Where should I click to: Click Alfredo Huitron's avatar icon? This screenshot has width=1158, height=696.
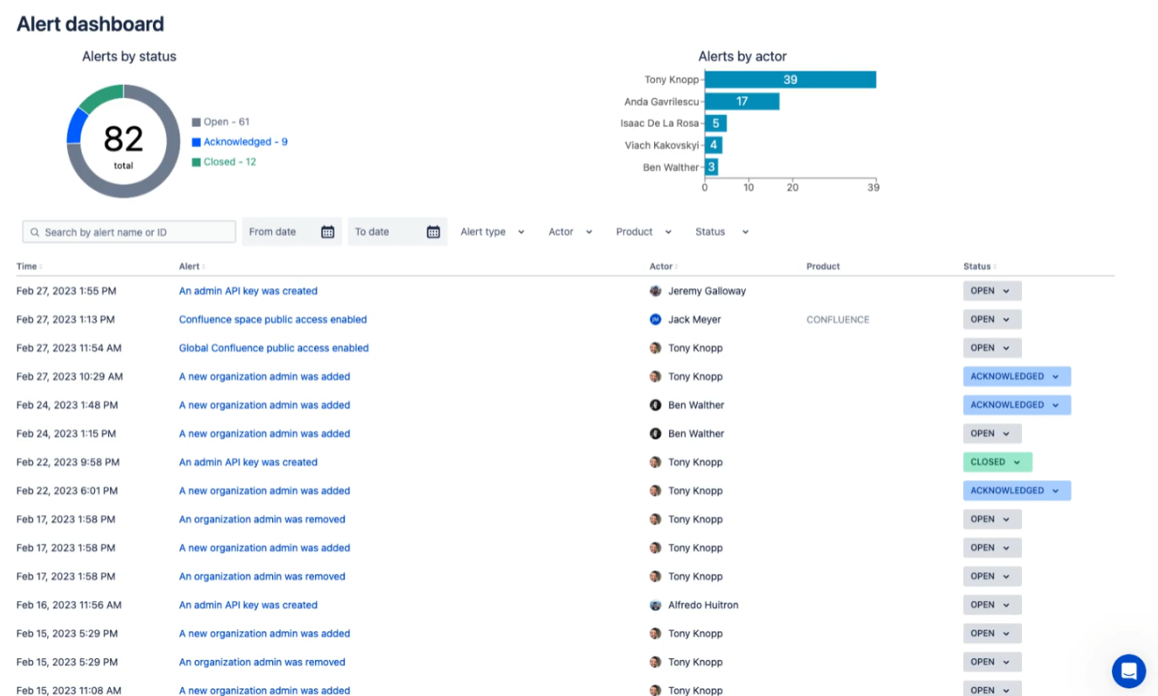coord(656,605)
